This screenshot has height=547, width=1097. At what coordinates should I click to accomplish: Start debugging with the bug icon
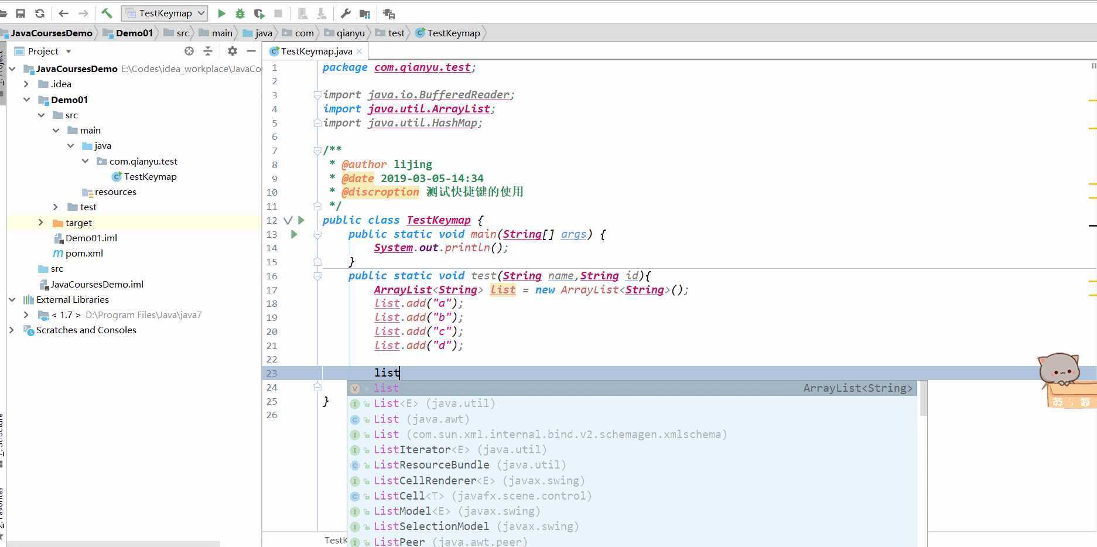tap(240, 13)
